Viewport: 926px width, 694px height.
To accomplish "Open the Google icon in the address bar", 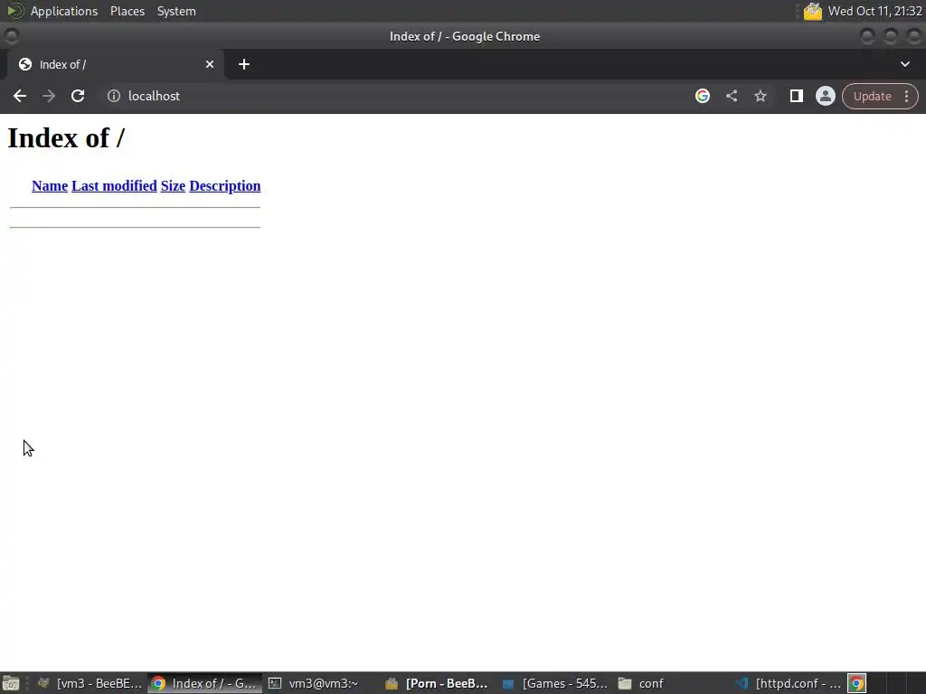I will [x=702, y=96].
